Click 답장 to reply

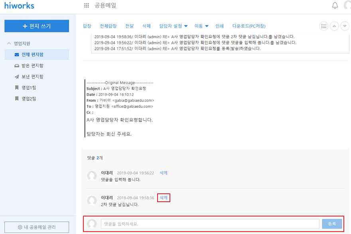click(87, 26)
